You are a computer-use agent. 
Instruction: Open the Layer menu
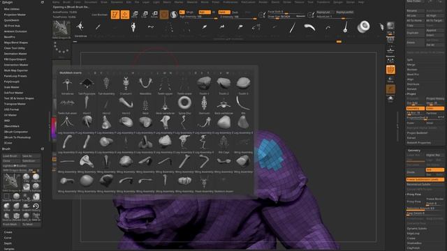click(x=146, y=2)
